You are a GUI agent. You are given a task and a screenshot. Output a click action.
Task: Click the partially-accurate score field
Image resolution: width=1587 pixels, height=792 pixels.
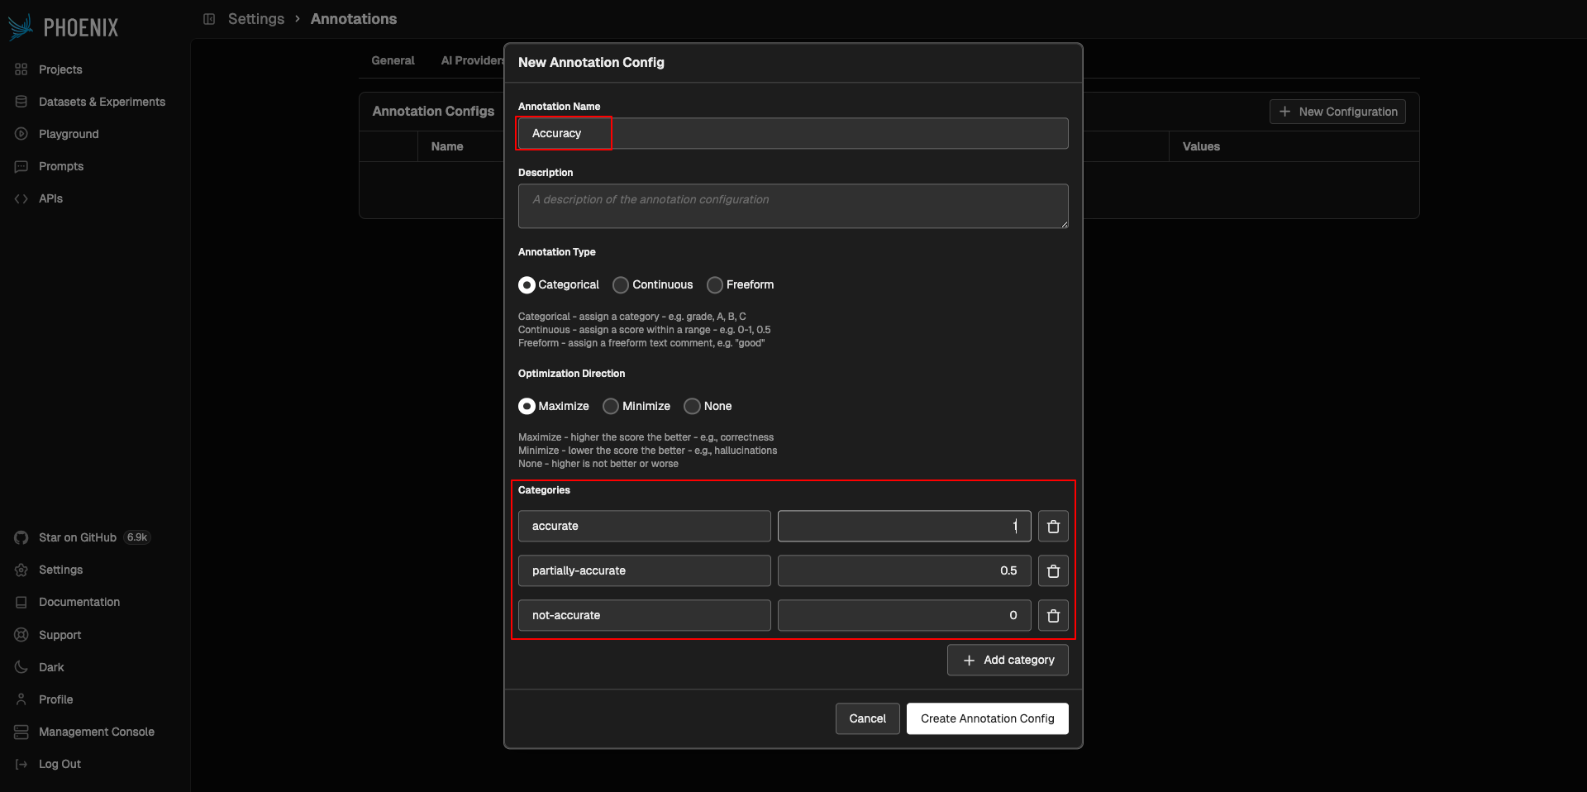tap(904, 571)
